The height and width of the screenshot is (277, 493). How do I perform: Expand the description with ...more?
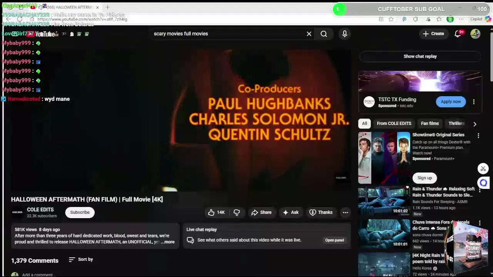[168, 242]
